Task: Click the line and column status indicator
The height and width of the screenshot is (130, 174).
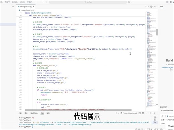Action: (140, 129)
